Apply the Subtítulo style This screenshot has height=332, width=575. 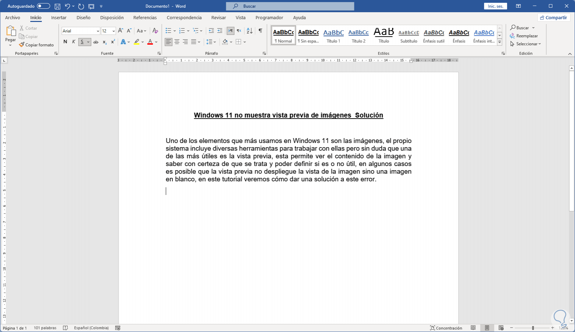409,35
